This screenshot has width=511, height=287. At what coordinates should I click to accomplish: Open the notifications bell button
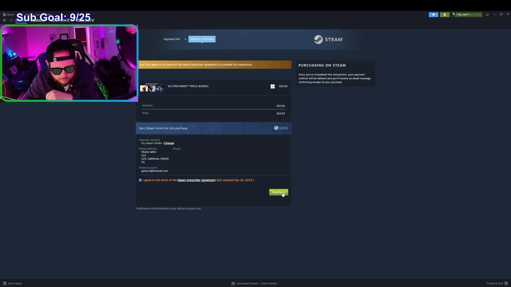pyautogui.click(x=444, y=15)
